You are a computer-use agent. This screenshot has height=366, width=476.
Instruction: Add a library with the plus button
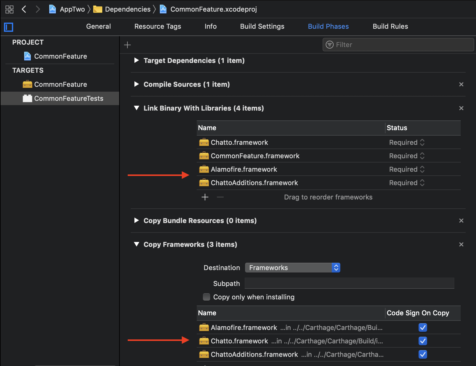(x=205, y=197)
